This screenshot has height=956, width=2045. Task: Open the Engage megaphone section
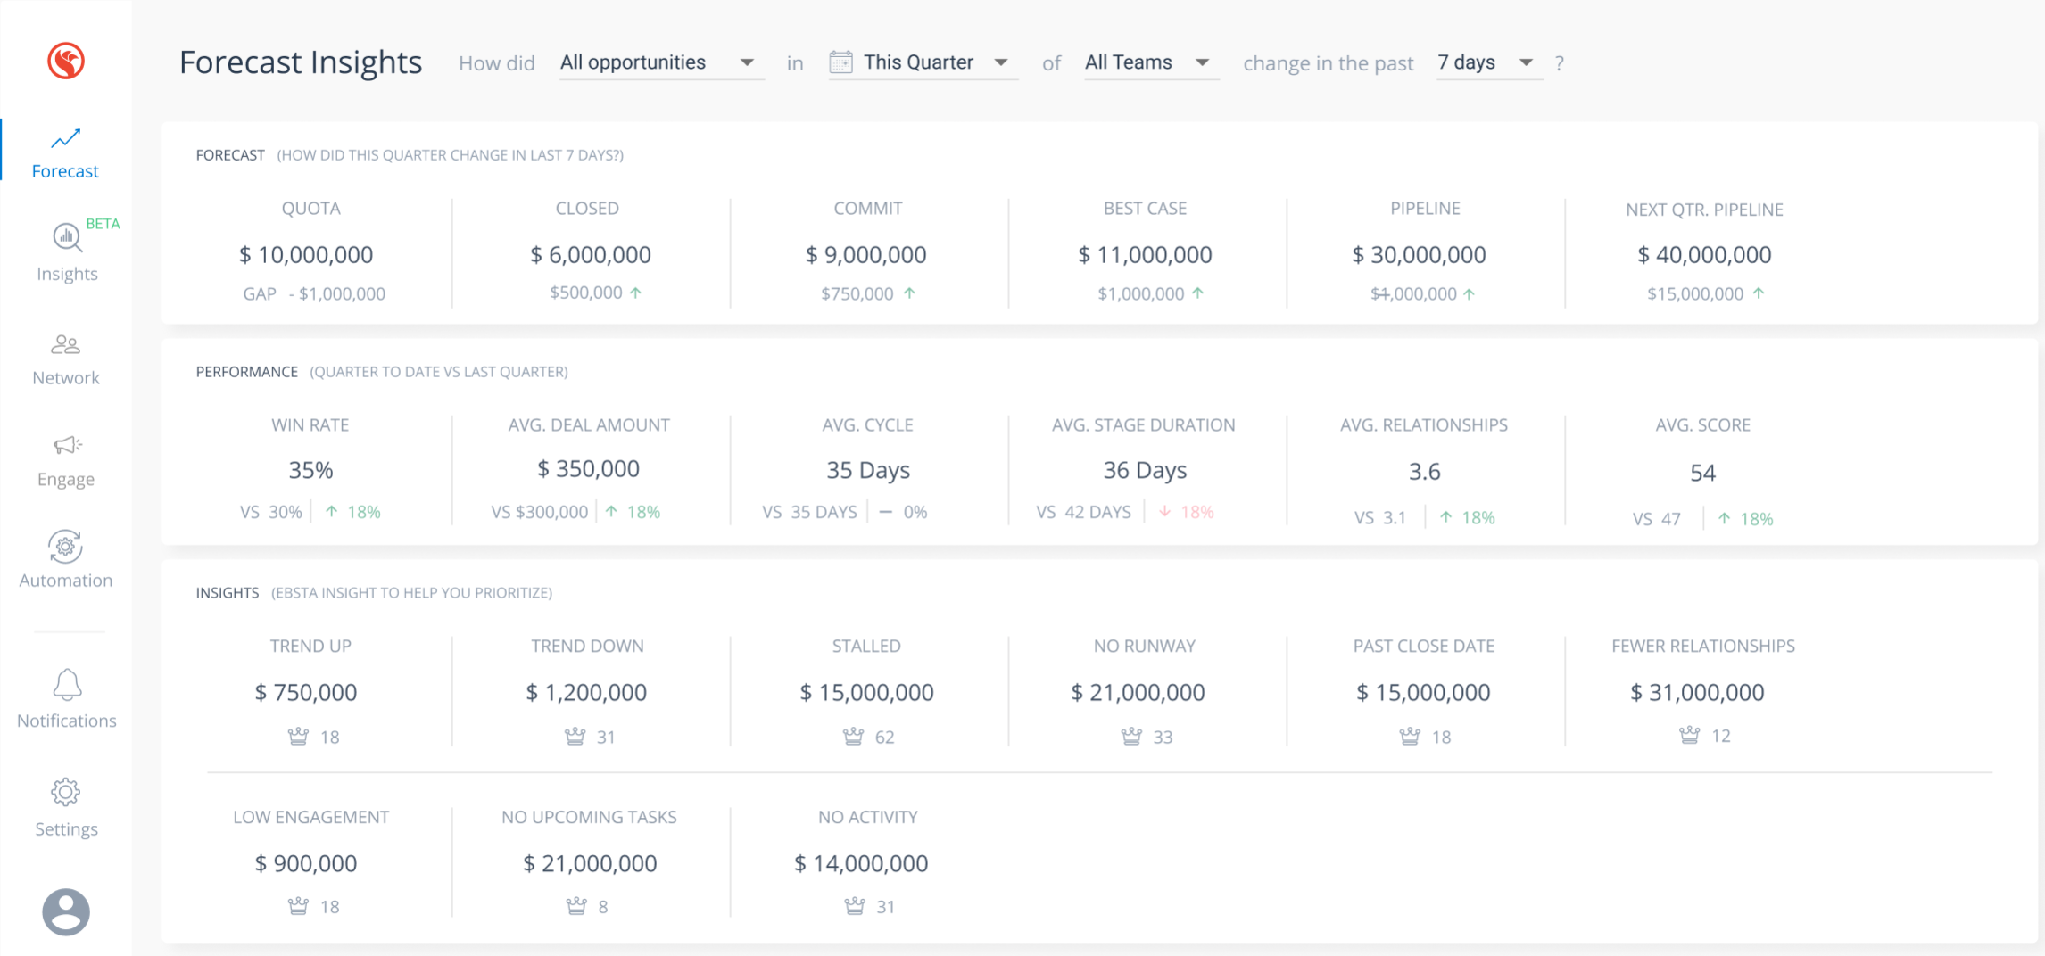coord(66,460)
